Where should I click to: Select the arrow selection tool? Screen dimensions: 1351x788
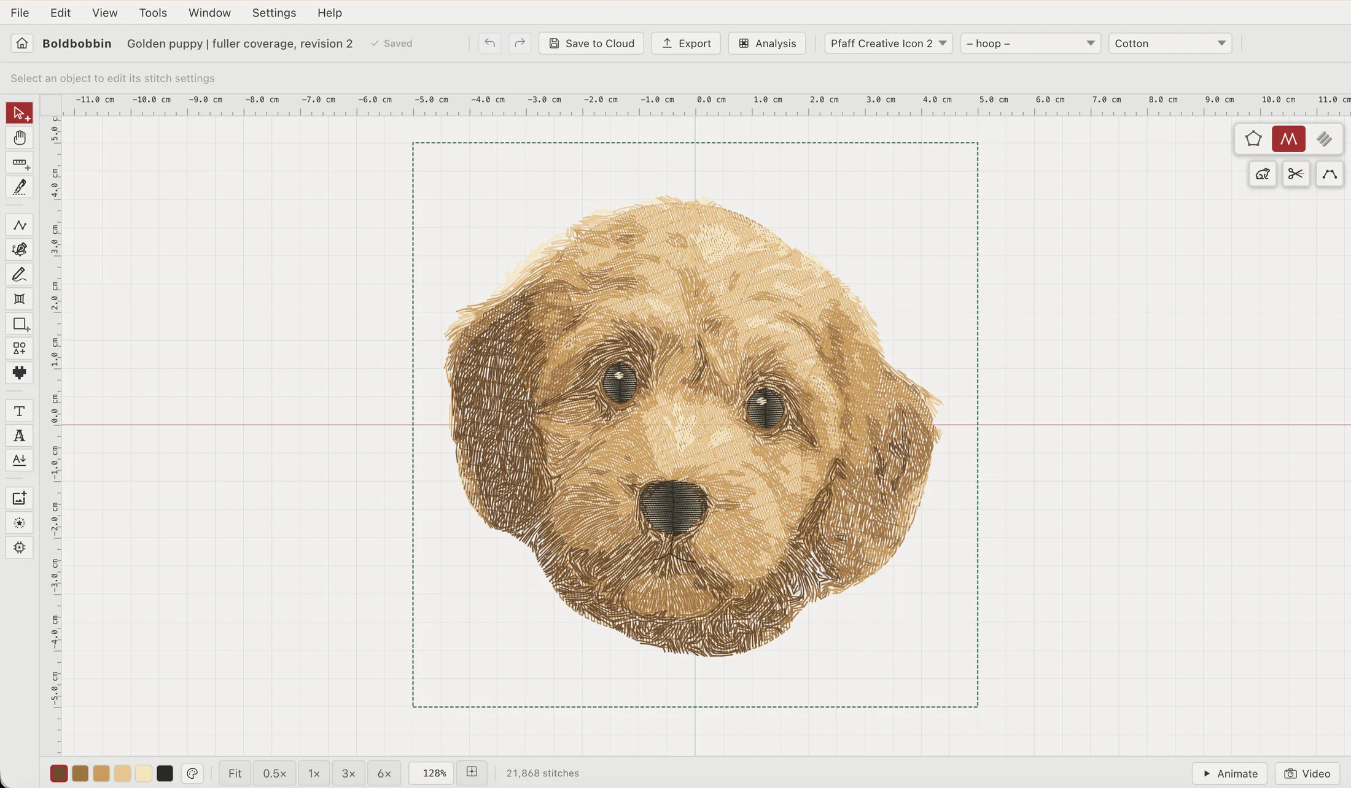click(x=20, y=113)
